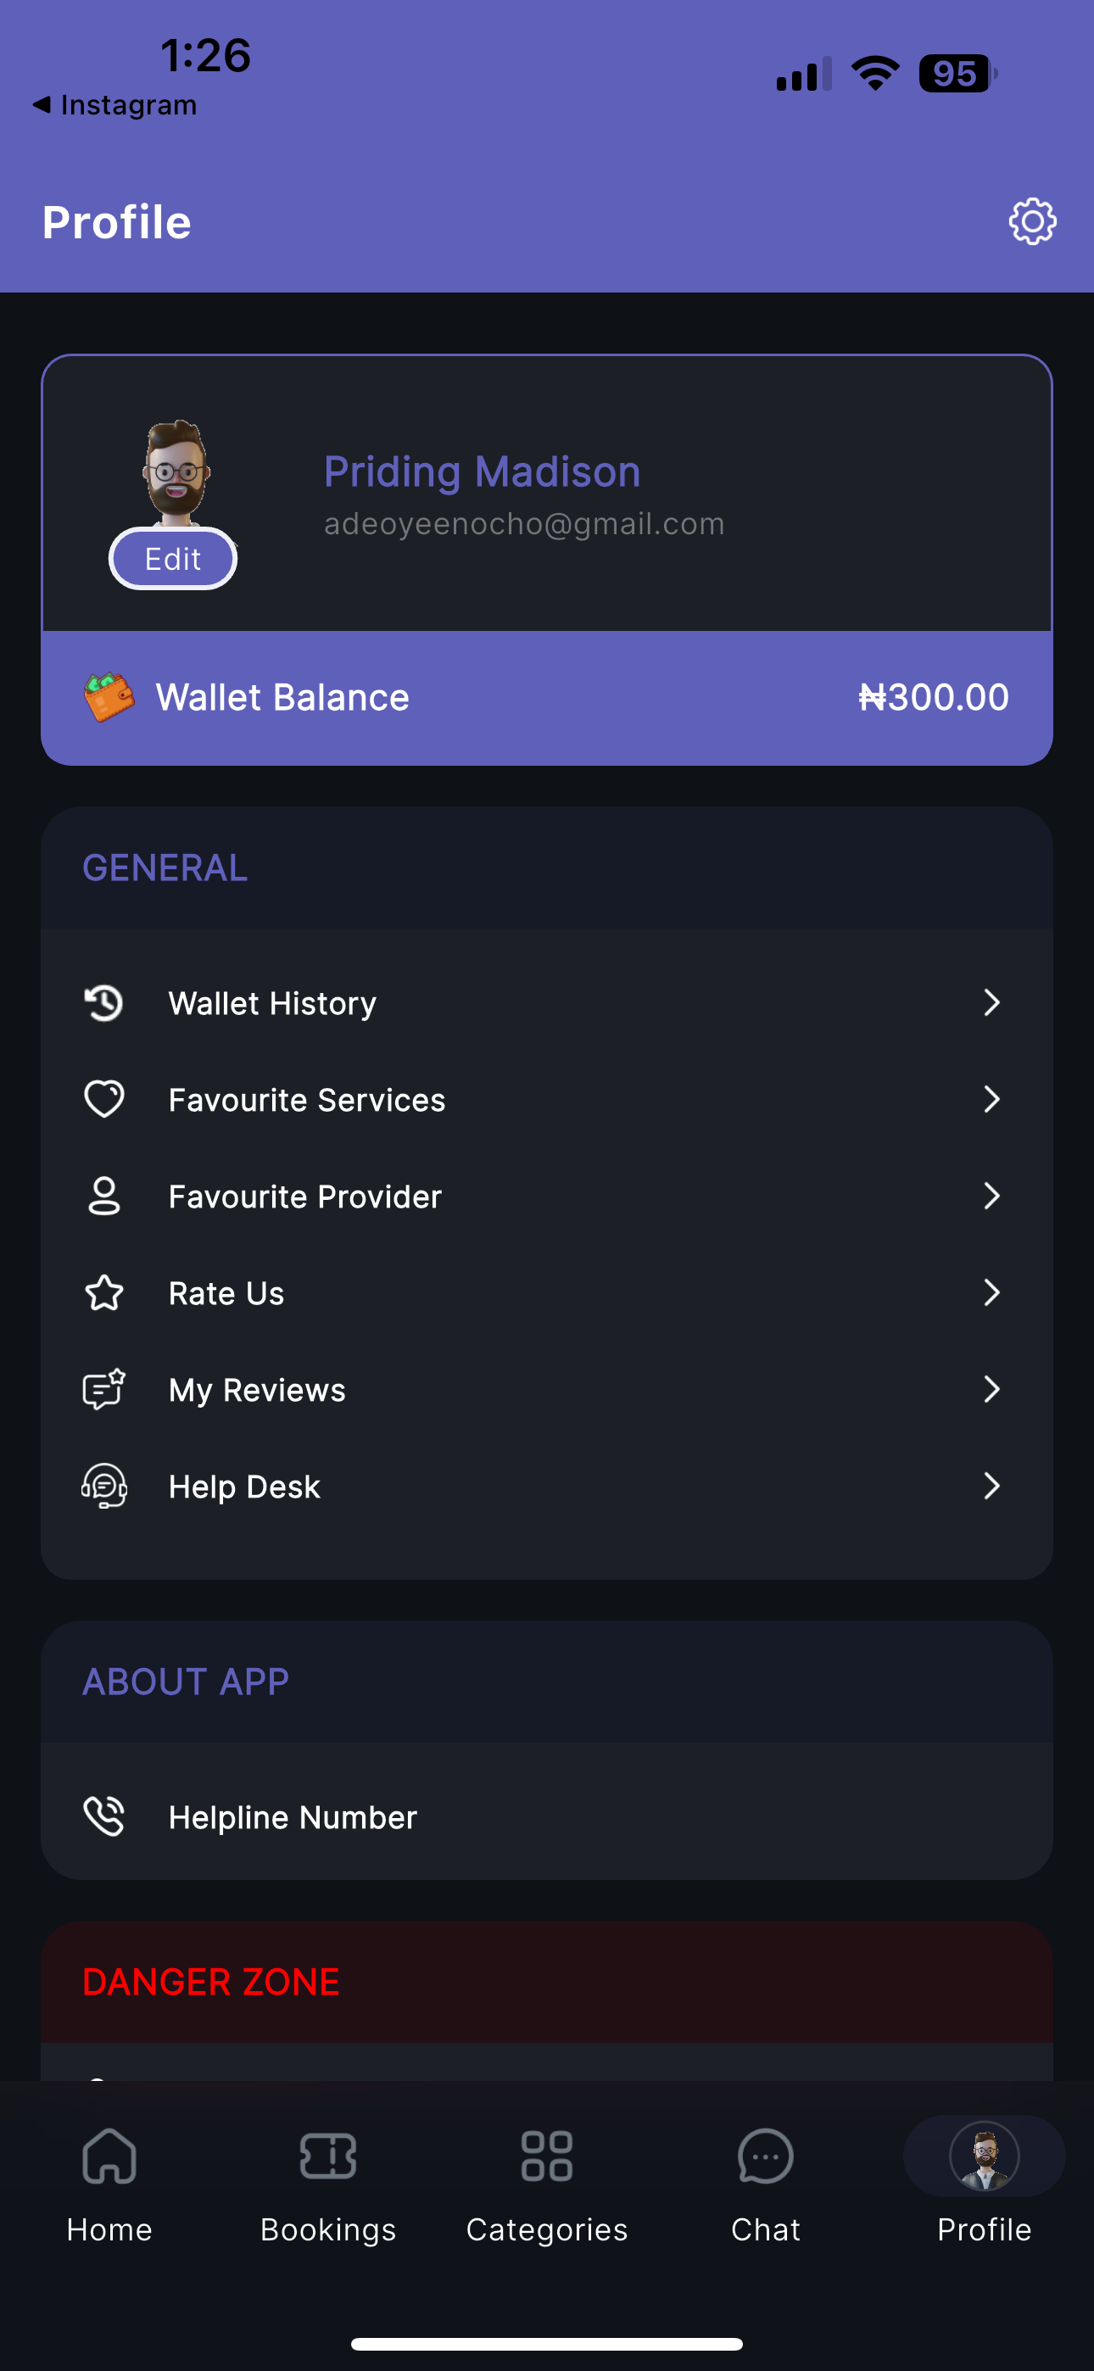Tap the star icon beside Rate Us
Viewport: 1094px width, 2371px height.
tap(104, 1293)
